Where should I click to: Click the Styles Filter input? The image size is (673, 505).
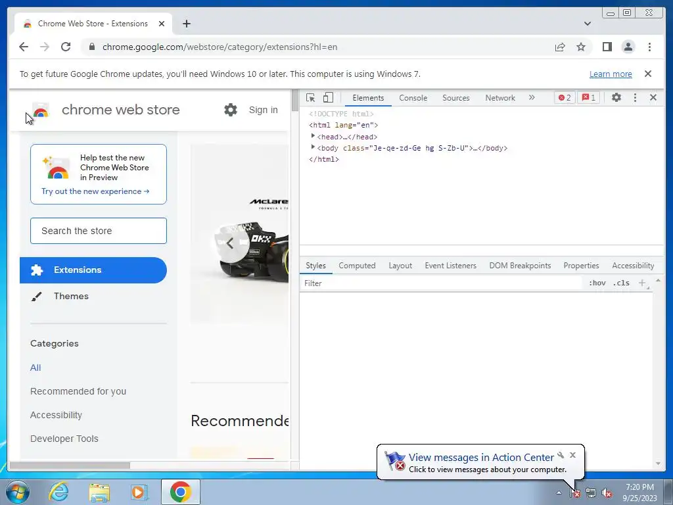tap(442, 283)
